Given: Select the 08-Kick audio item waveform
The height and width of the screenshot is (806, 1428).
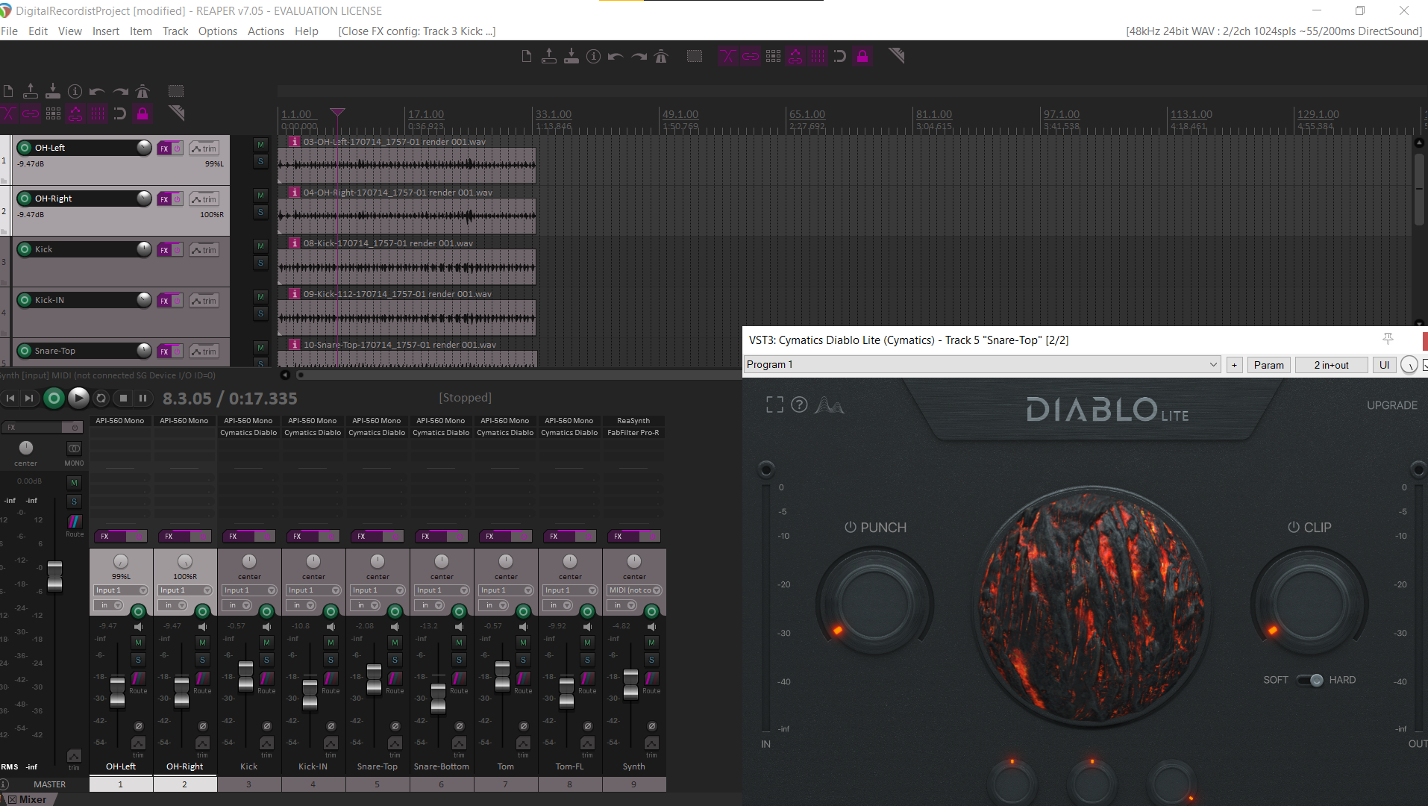Looking at the screenshot, I should tap(407, 267).
